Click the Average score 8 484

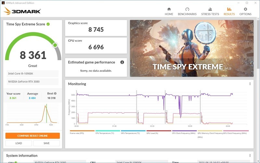coord(32,98)
